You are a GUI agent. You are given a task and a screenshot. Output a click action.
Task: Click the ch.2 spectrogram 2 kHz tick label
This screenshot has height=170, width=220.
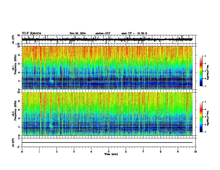coord(20,127)
